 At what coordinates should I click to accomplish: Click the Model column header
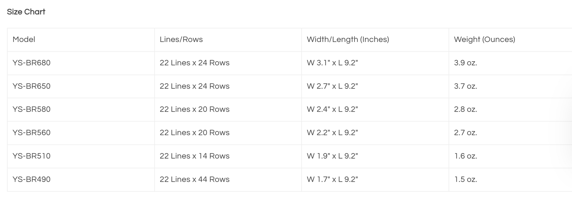[x=24, y=40]
